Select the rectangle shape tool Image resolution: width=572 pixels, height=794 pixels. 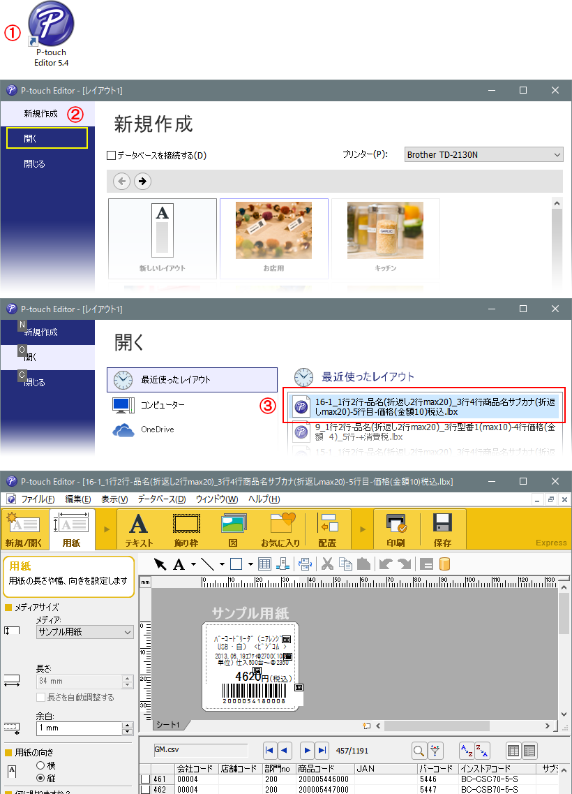(236, 564)
